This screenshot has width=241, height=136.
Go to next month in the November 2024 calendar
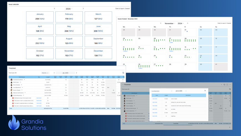click(188, 23)
